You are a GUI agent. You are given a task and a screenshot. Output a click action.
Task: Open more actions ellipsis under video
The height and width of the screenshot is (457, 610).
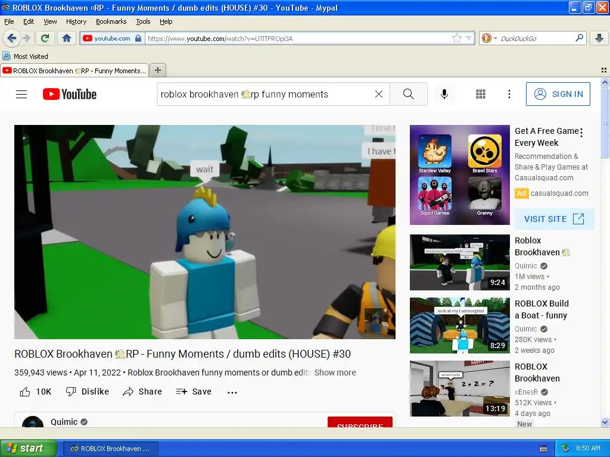[232, 392]
